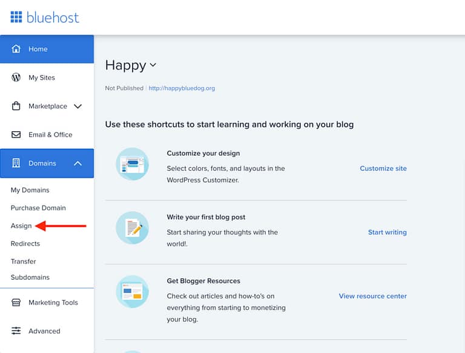Click the Marketplace shopping bag icon
465x353 pixels.
(16, 106)
